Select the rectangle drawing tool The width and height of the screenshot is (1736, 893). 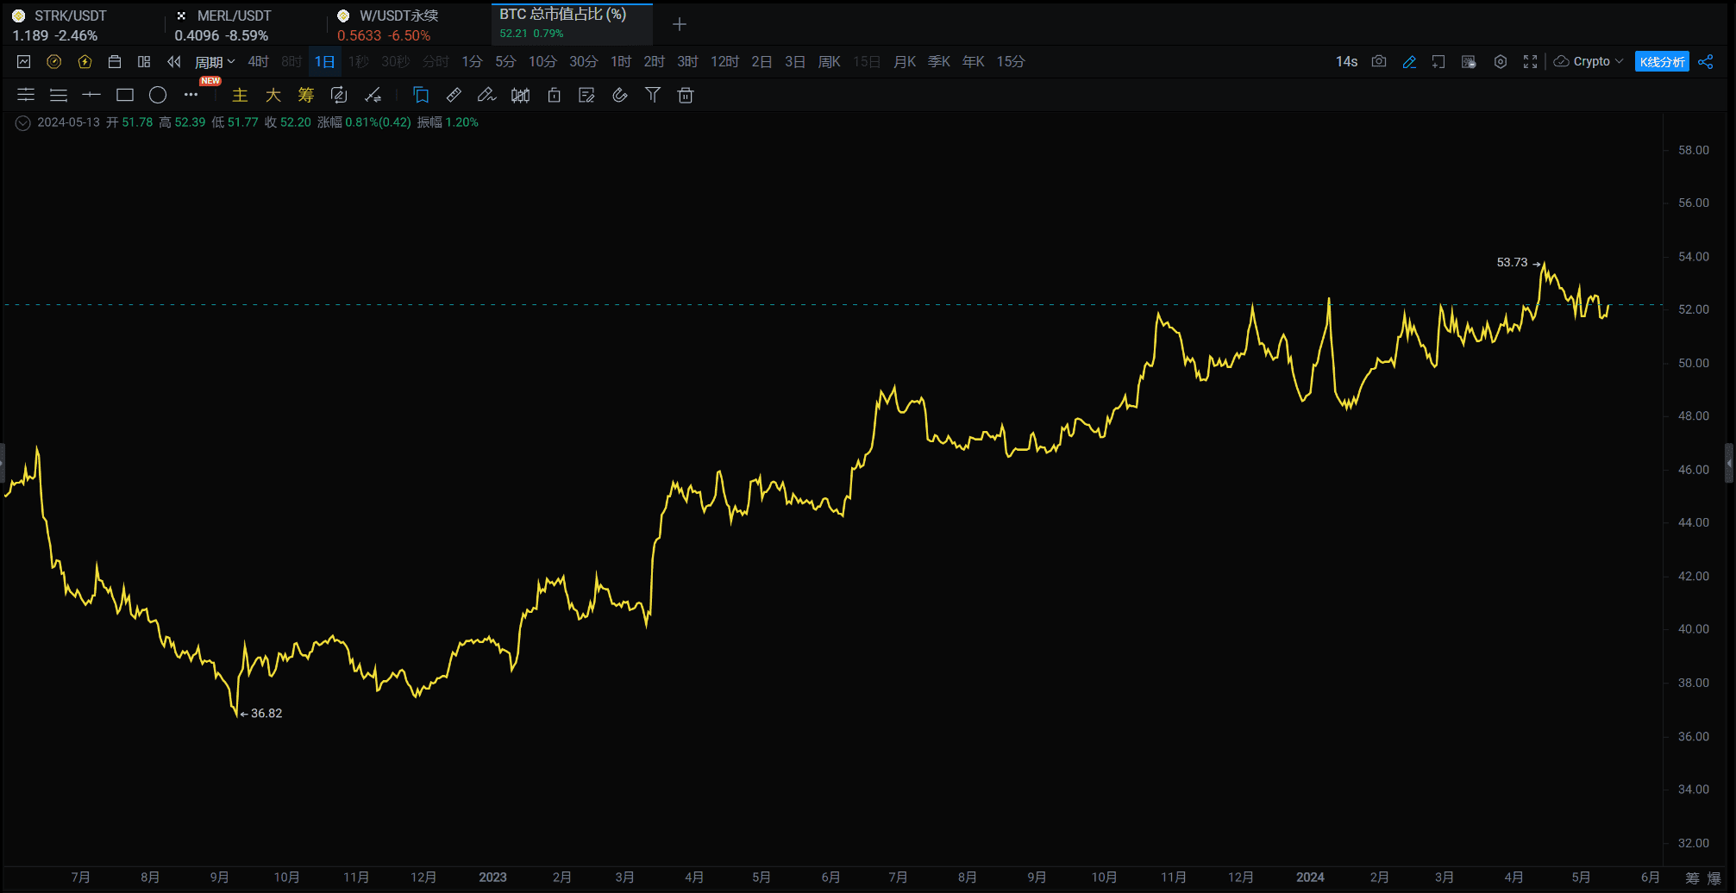tap(125, 95)
